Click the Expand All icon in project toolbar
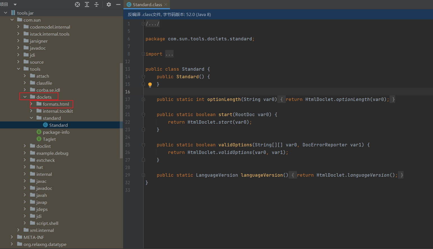The height and width of the screenshot is (249, 433). pyautogui.click(x=87, y=4)
